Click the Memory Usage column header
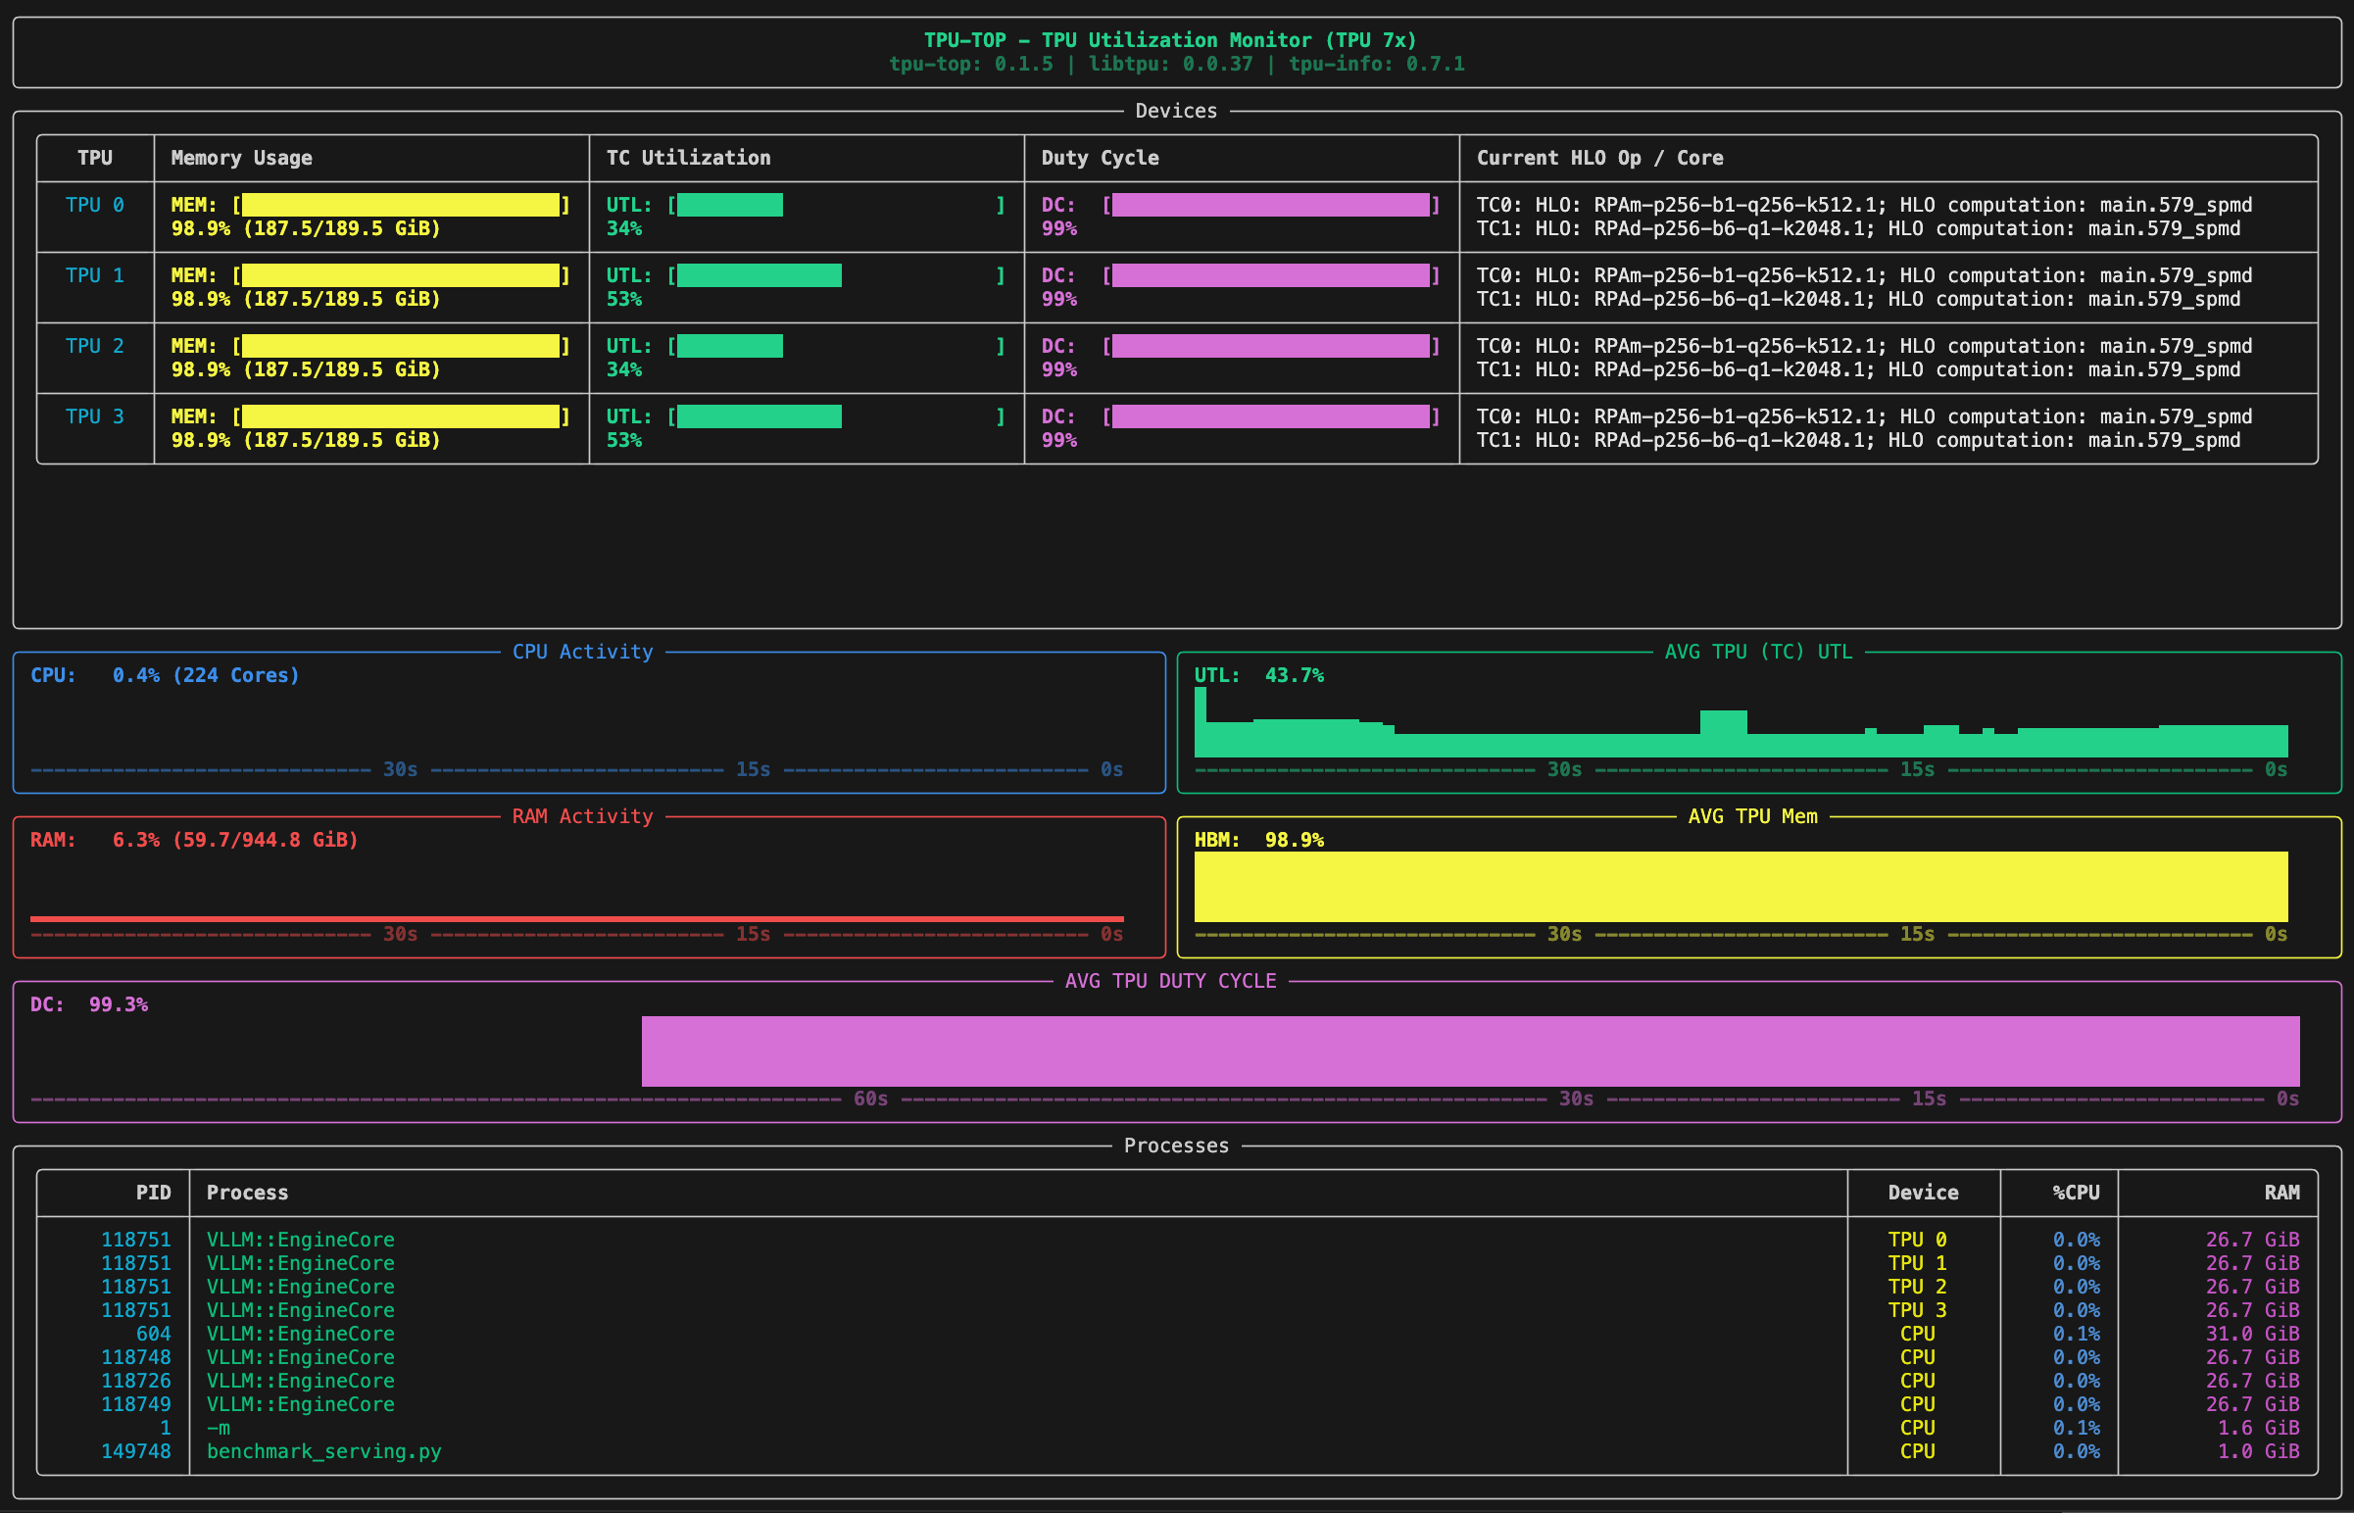 [242, 157]
